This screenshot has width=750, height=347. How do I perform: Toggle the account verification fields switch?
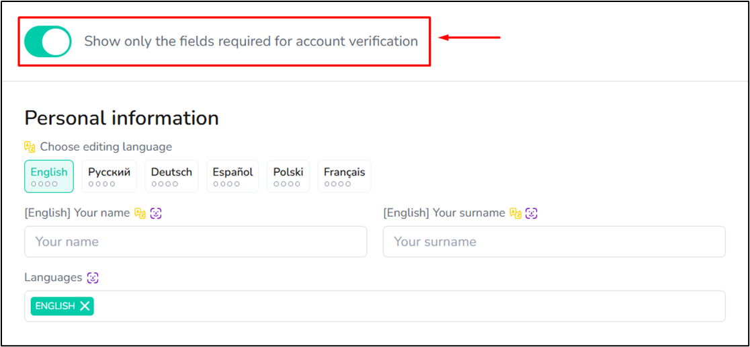pyautogui.click(x=48, y=41)
